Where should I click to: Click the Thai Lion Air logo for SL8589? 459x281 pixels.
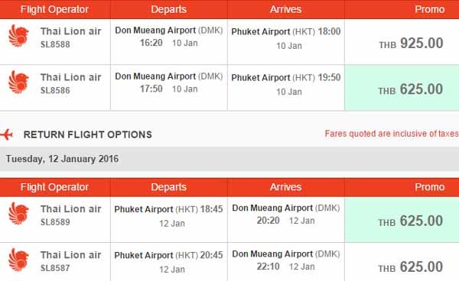point(18,214)
